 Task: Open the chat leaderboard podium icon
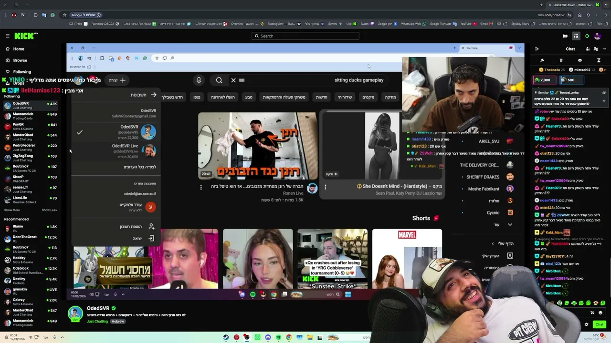coord(588,49)
